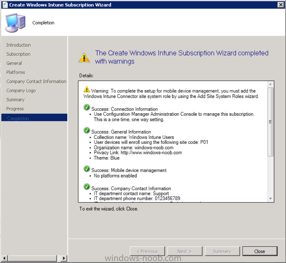Select the Platforms step in sidebar

(x=16, y=72)
